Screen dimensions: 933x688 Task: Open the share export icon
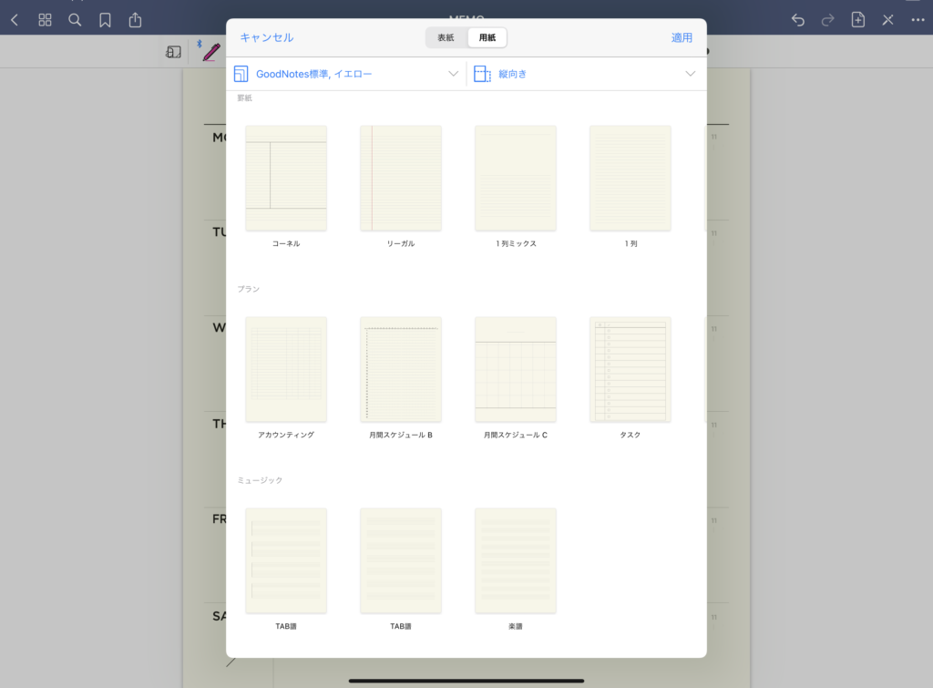136,19
